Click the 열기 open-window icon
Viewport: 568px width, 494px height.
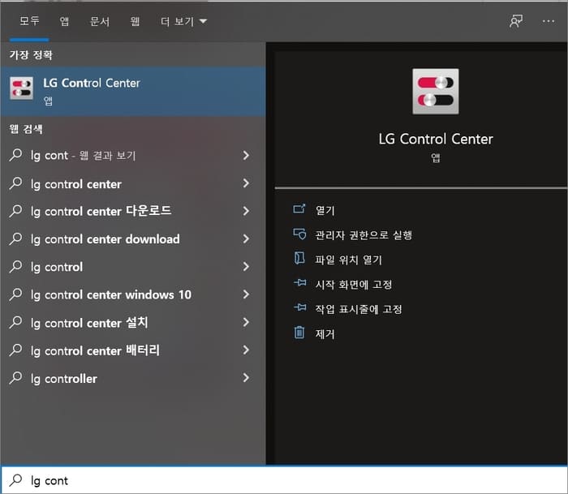point(299,208)
